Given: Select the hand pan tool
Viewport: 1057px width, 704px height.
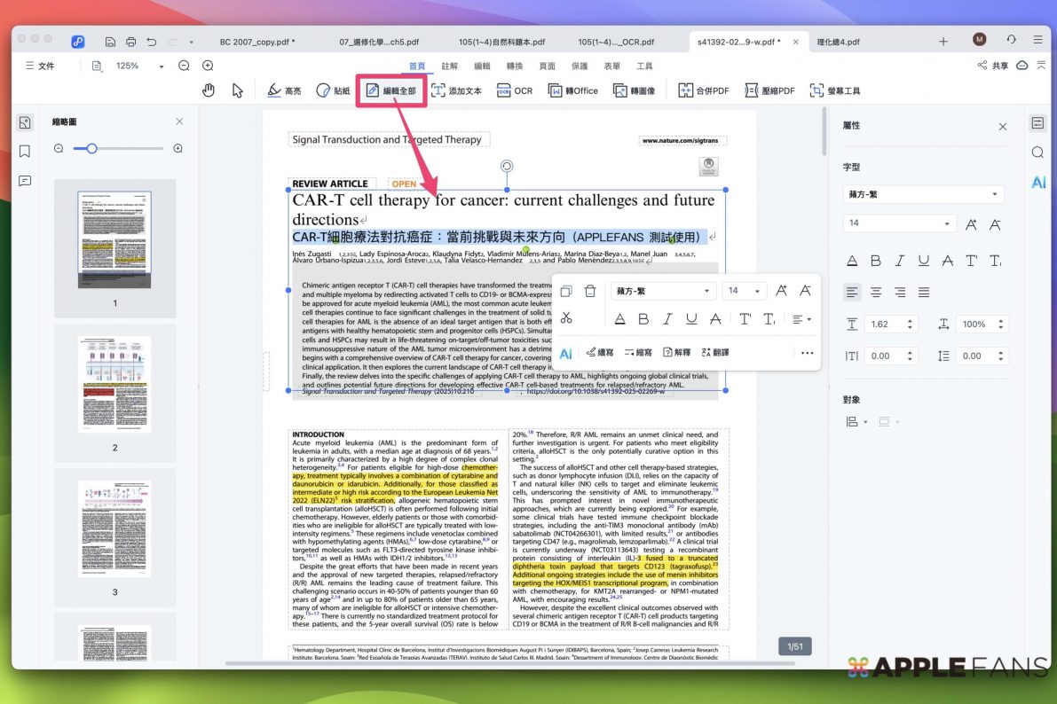Looking at the screenshot, I should 209,90.
